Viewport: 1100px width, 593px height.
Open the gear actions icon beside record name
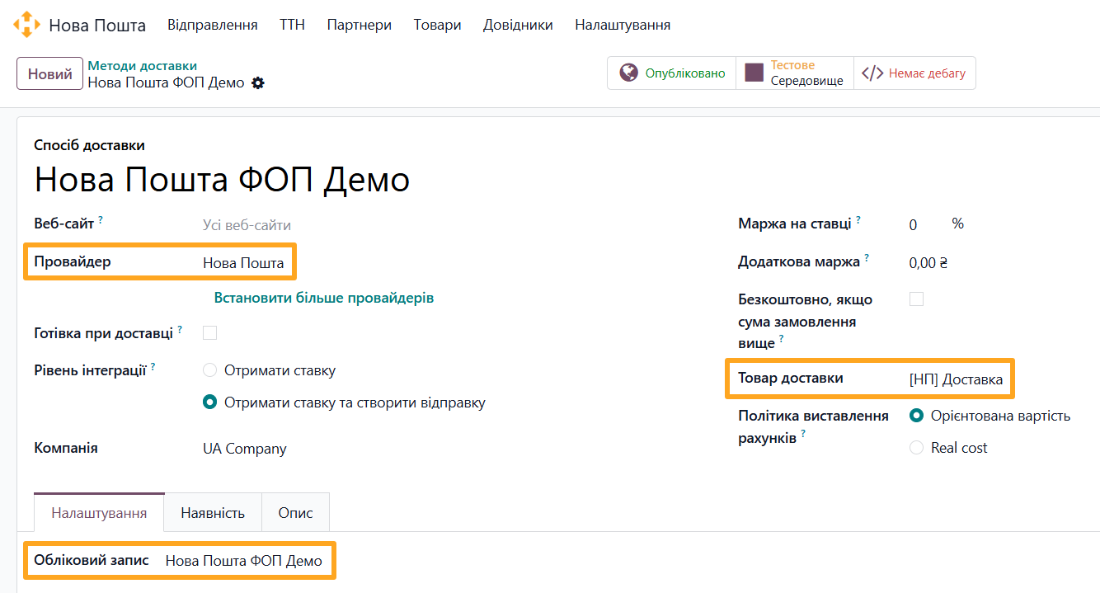(x=258, y=82)
